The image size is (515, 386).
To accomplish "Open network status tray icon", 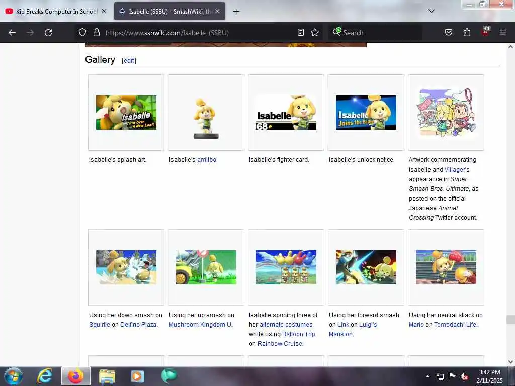I will 440,376.
